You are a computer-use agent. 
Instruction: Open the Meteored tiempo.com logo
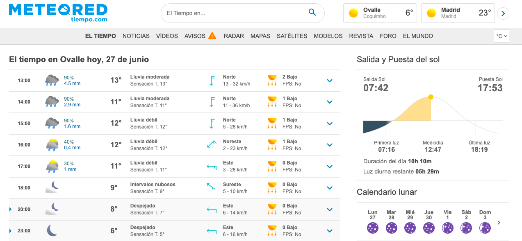(58, 13)
